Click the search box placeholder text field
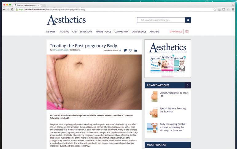 pyautogui.click(x=161, y=20)
